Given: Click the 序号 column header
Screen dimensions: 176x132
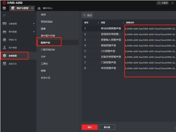Looking at the screenshot, I should 86,23.
